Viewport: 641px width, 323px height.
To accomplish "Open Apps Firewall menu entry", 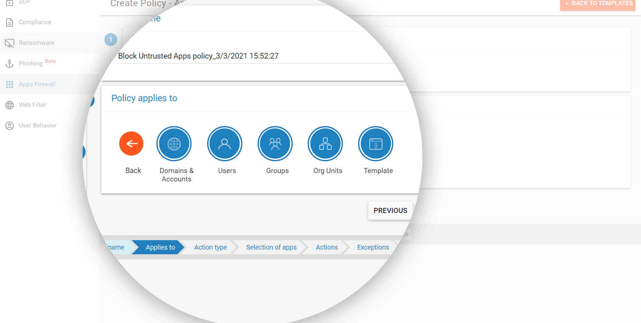I will click(x=50, y=84).
